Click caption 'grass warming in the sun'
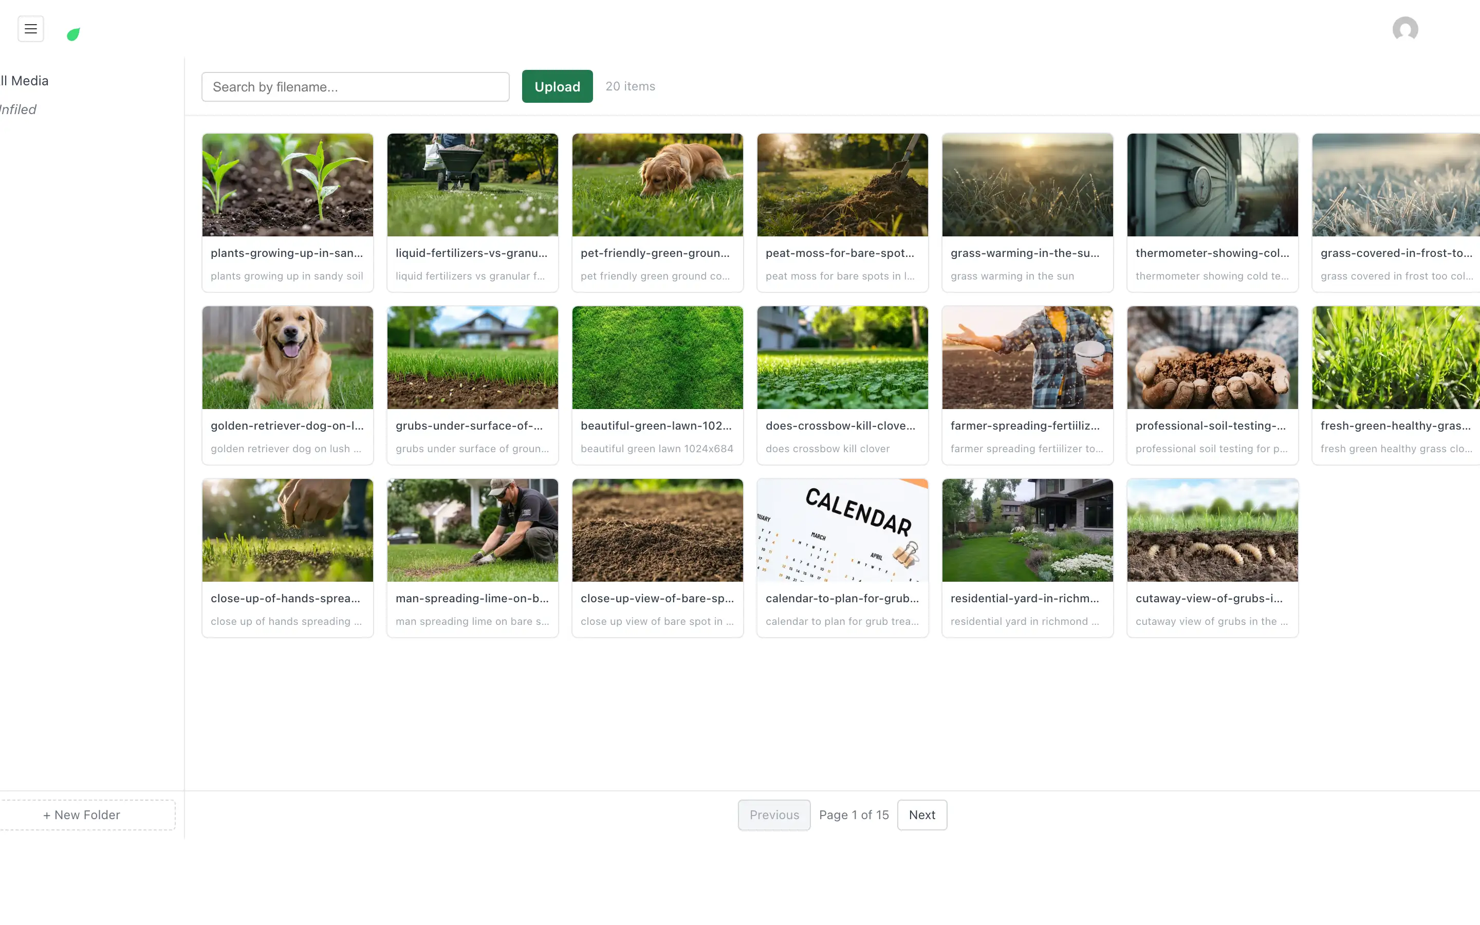The image size is (1480, 925). click(1012, 276)
